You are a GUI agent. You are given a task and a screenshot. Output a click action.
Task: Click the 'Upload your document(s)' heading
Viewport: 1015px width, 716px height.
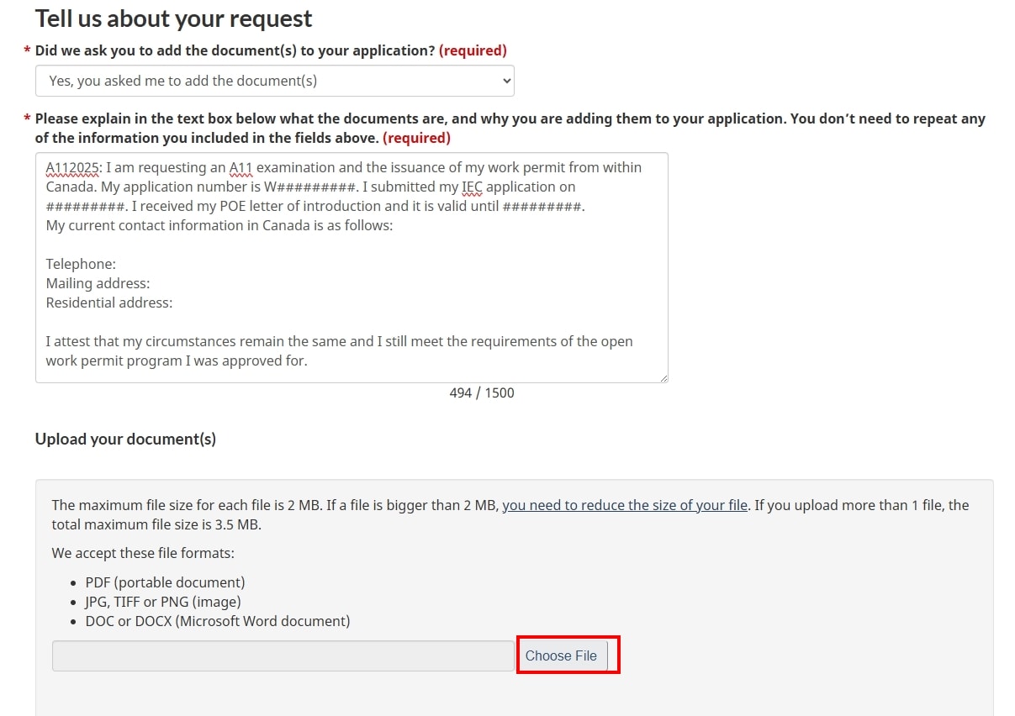(125, 439)
